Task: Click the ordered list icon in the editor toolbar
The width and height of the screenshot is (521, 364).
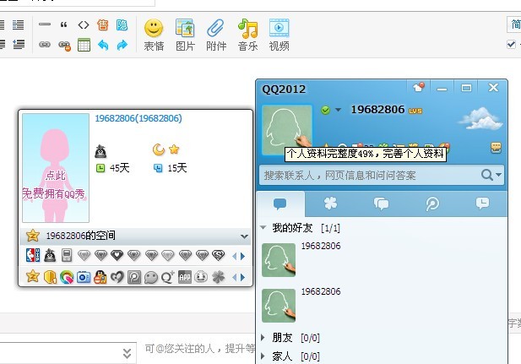Action: [19, 24]
